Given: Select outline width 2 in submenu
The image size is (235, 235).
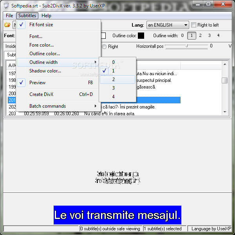Looking at the screenshot, I should pyautogui.click(x=117, y=80).
